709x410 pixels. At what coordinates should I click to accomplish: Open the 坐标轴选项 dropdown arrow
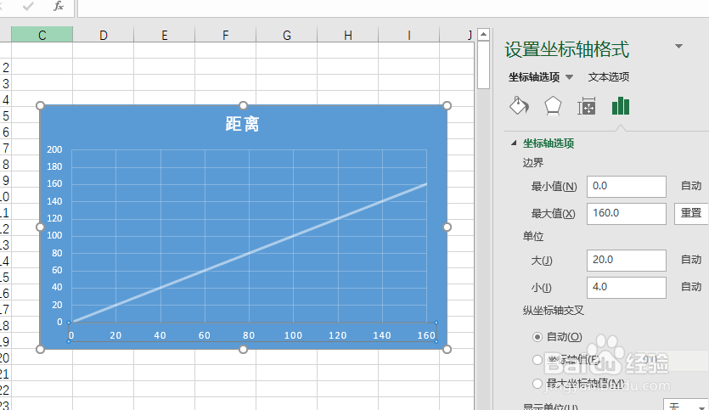pos(569,77)
